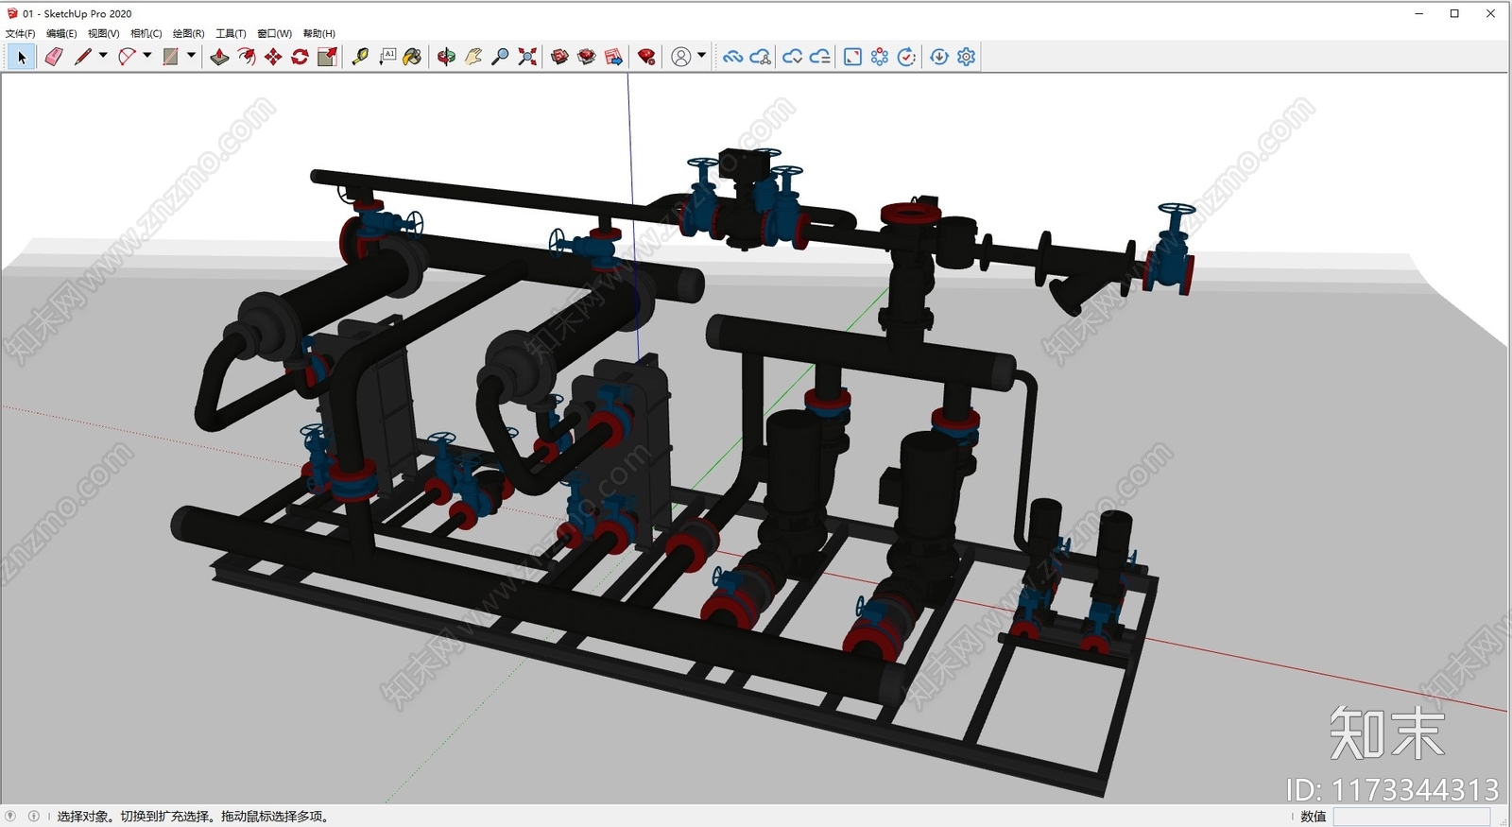Open the 3D Warehouse icon
The width and height of the screenshot is (1512, 827).
coord(560,58)
